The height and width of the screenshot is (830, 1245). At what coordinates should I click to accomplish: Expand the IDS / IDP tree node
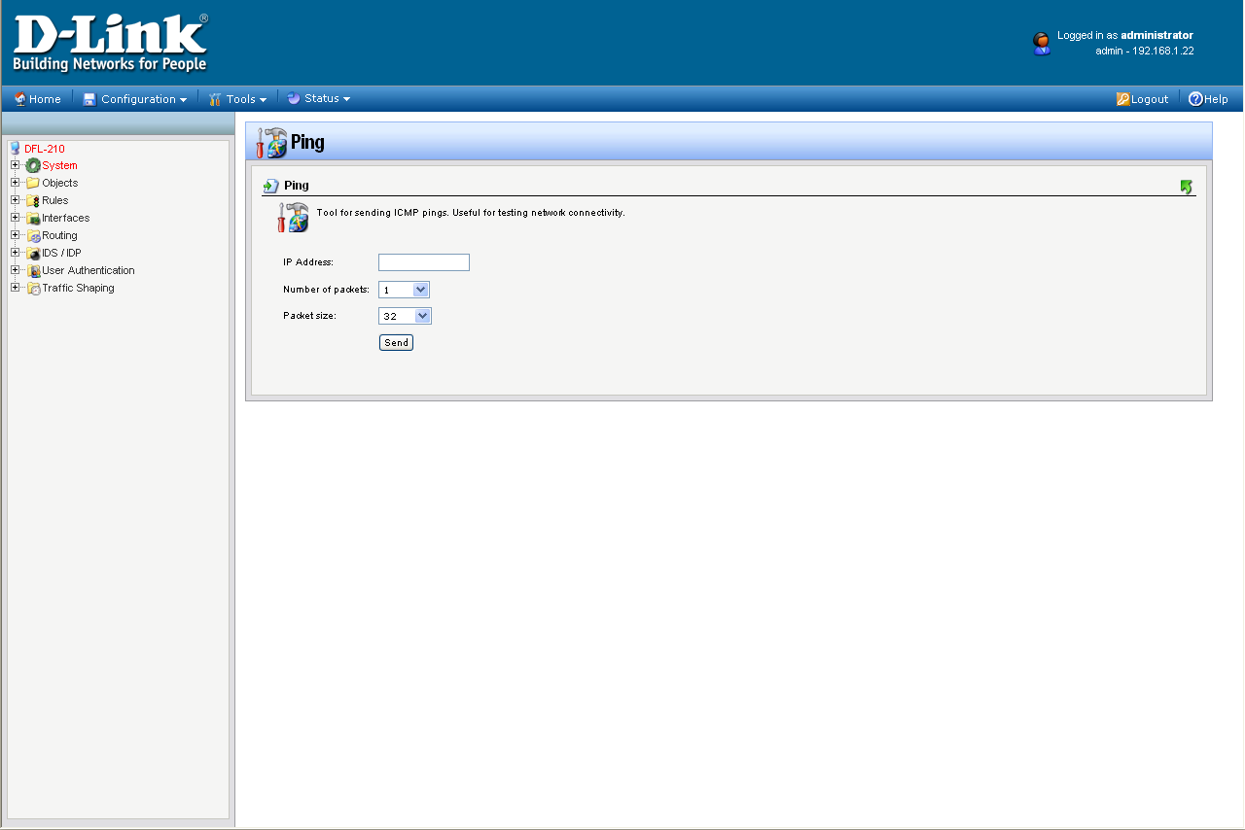(15, 253)
